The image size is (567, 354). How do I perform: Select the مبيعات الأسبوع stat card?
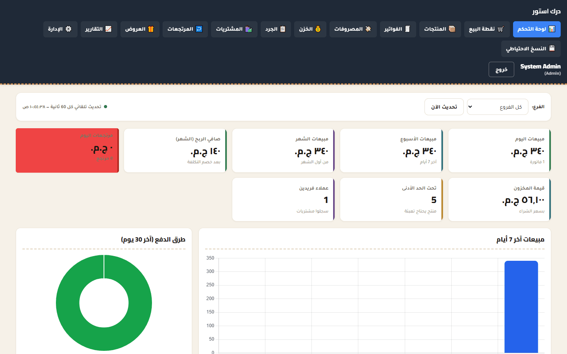[x=391, y=151]
